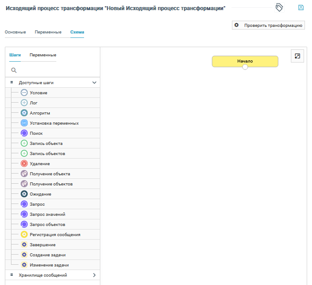Click the tags icon in header

tap(279, 7)
